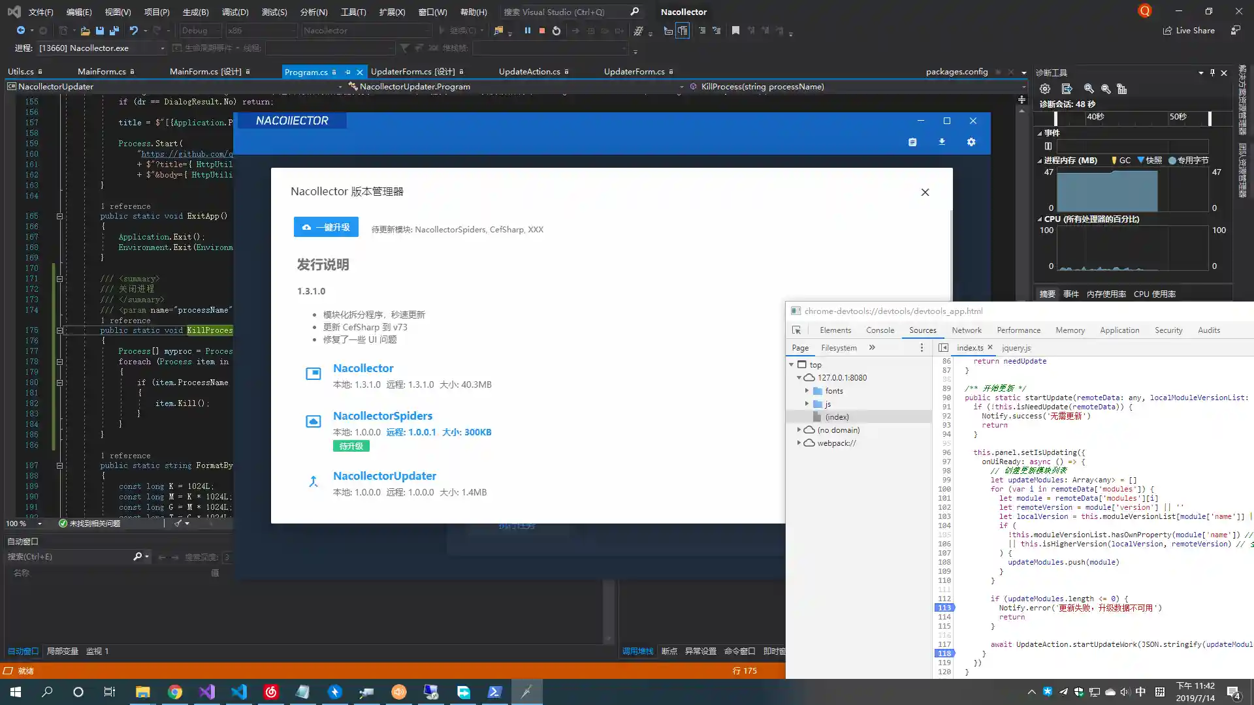The width and height of the screenshot is (1254, 705).
Task: Toggle breakpoint on line 113 in index.ts
Action: (x=944, y=608)
